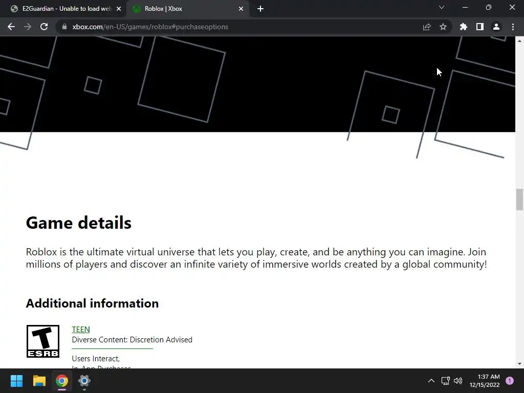This screenshot has width=524, height=393.
Task: Click the scrollbar down arrow
Action: click(519, 364)
